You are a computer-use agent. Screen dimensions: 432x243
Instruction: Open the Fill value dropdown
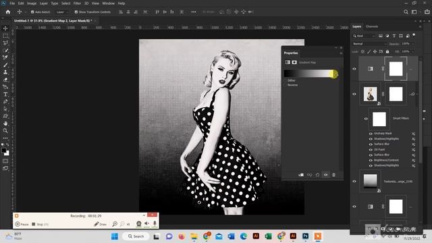point(412,51)
